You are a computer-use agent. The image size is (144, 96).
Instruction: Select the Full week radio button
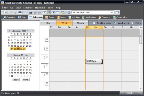[132, 23]
